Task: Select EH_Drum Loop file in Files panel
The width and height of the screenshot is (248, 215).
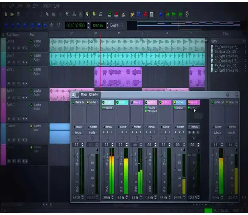Action: [x=225, y=47]
